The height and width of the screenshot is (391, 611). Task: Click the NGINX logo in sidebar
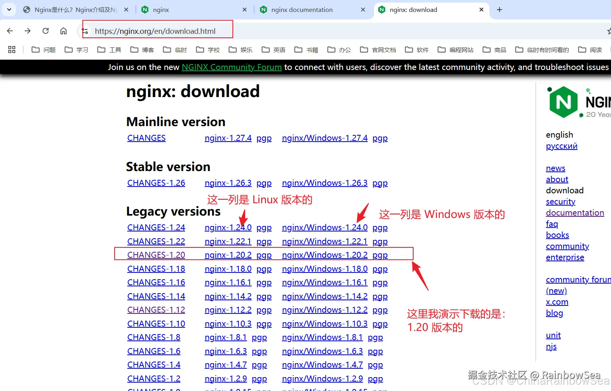pyautogui.click(x=579, y=102)
